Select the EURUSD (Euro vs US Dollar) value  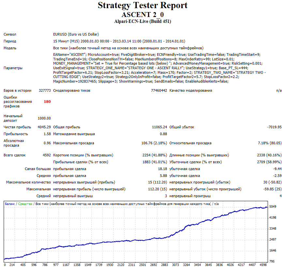point(76,34)
